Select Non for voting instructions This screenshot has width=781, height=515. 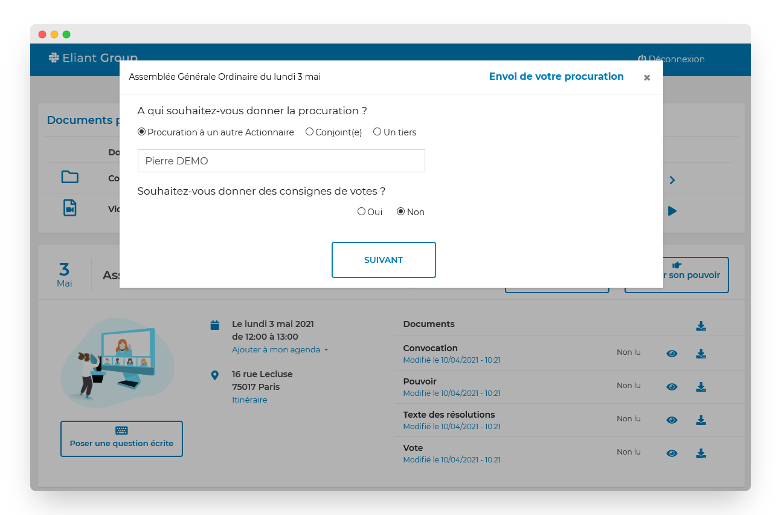(x=400, y=212)
